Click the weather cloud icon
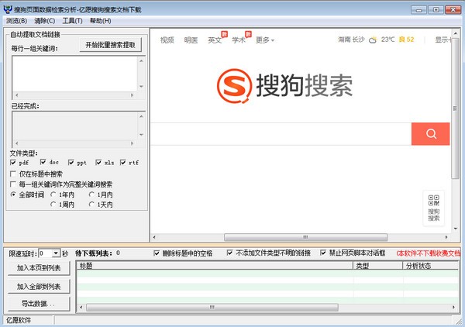 coord(373,40)
